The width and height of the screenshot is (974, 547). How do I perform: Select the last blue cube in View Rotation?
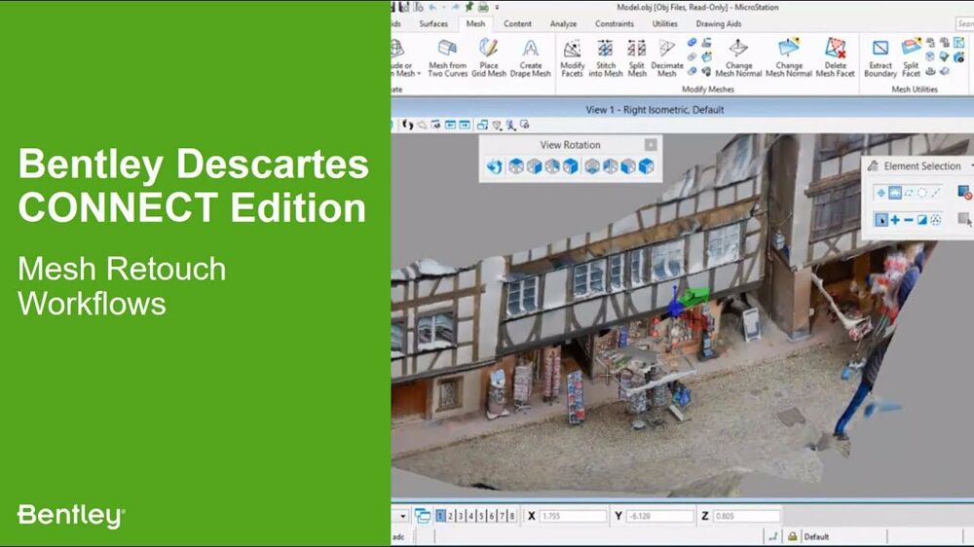click(x=647, y=166)
